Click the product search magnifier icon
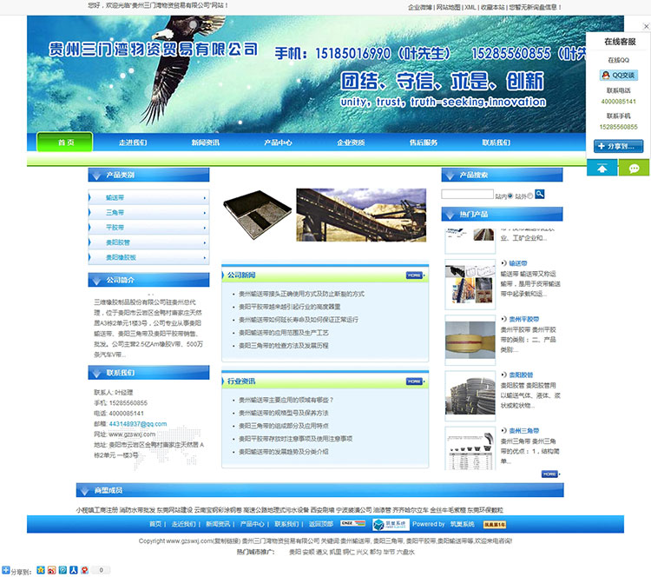Screen dimensions: 651x577 pos(540,195)
